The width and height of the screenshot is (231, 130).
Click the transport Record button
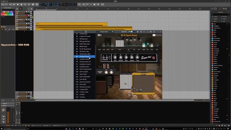[22, 5]
